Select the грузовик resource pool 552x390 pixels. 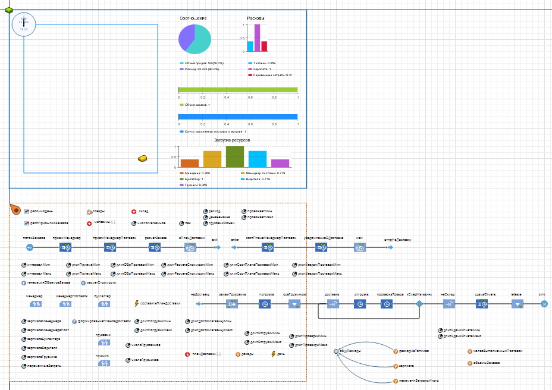click(104, 342)
